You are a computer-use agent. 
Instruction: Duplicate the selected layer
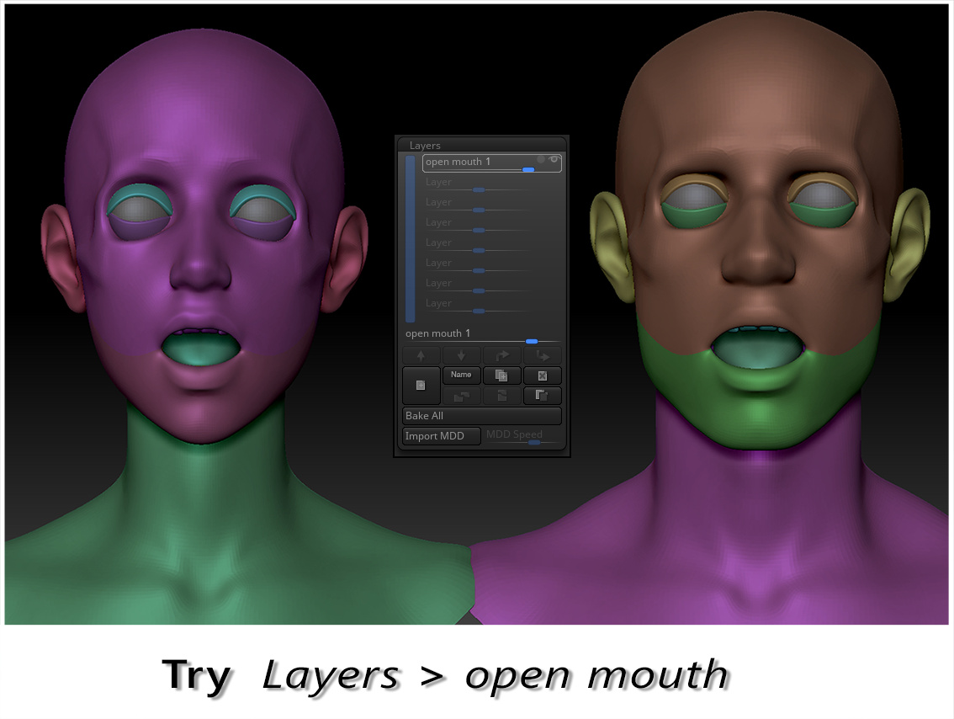tap(501, 375)
